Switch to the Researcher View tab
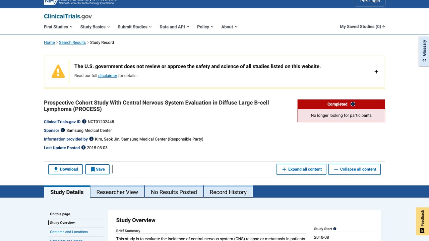This screenshot has height=241, width=429. coord(117,192)
